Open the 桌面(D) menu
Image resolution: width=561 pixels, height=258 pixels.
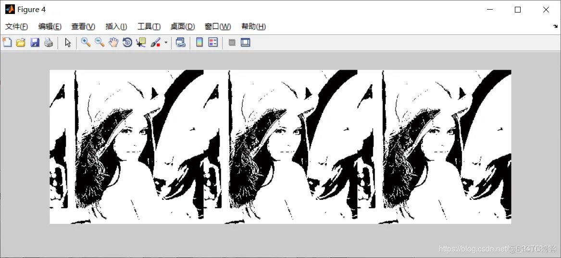tap(183, 26)
